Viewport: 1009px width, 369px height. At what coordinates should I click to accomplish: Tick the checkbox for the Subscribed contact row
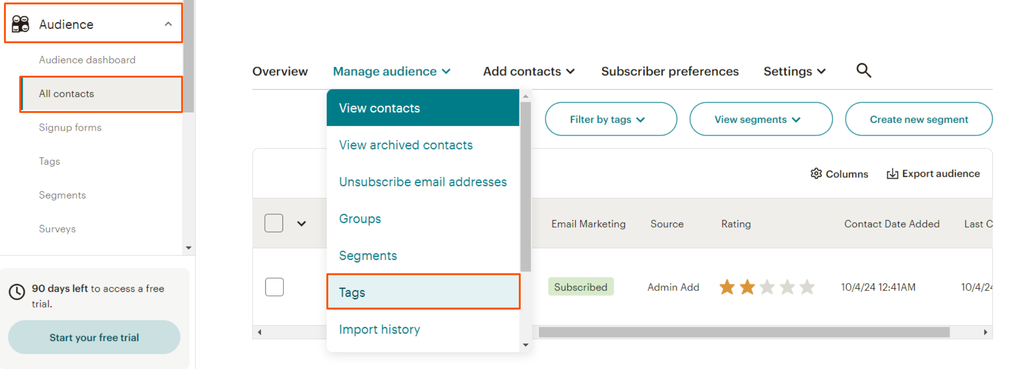point(274,287)
